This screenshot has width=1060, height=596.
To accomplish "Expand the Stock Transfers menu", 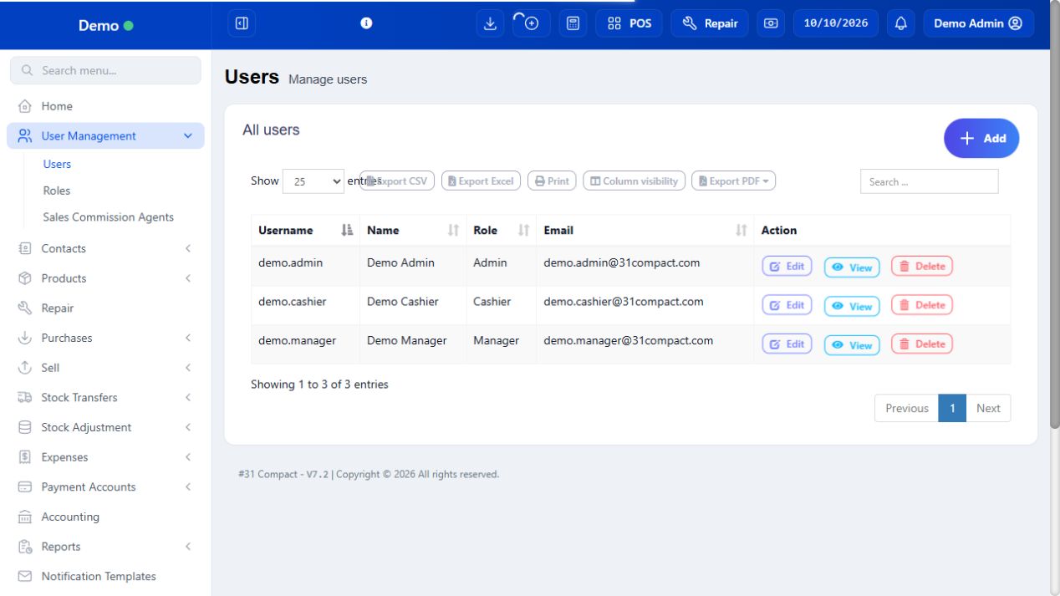I will [105, 397].
